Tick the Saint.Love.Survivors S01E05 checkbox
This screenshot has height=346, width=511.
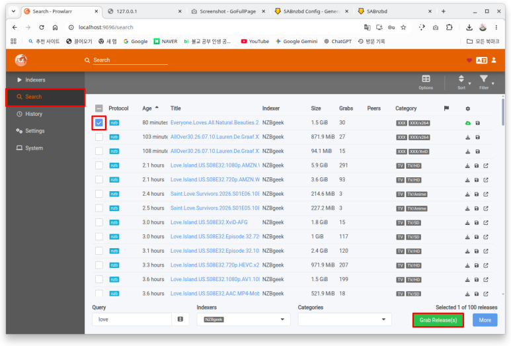coord(99,208)
